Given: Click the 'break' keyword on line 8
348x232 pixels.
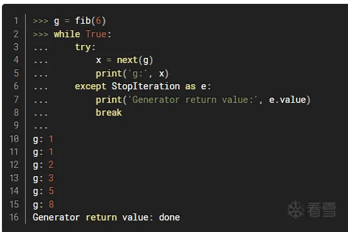Looking at the screenshot, I should point(109,112).
